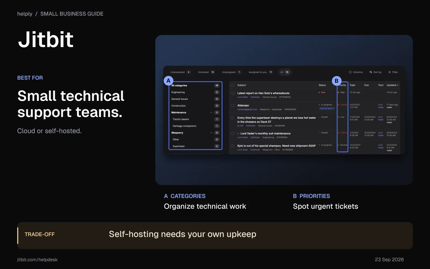Screen dimensions: 430x269
Task: Click the tk-421 user link
Action: (x=240, y=126)
